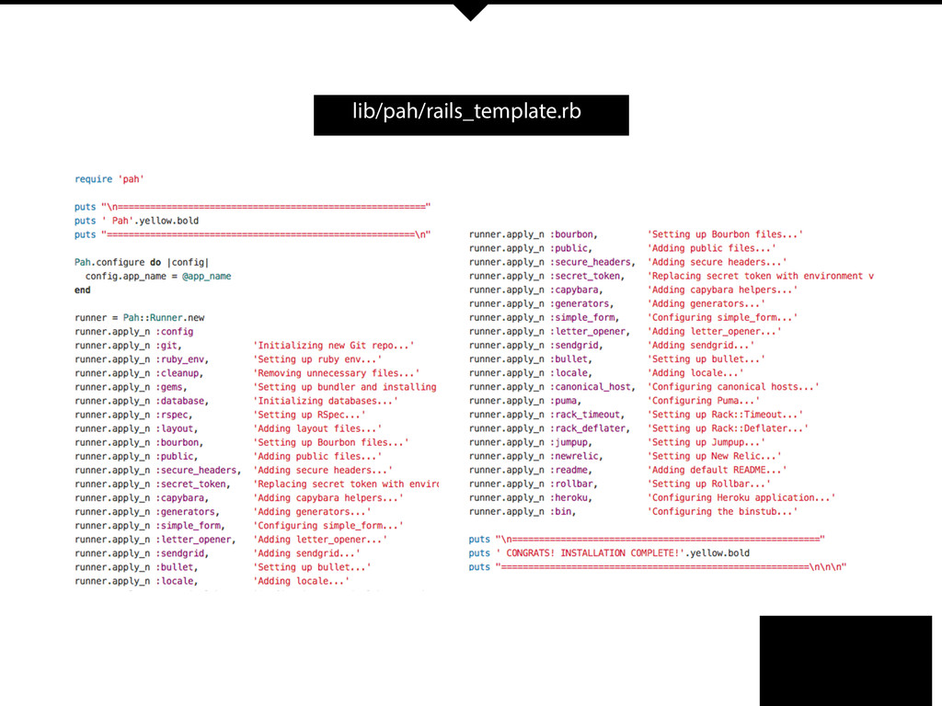The width and height of the screenshot is (942, 706).
Task: Click string 'Setting up ruby env...'
Action: click(317, 359)
